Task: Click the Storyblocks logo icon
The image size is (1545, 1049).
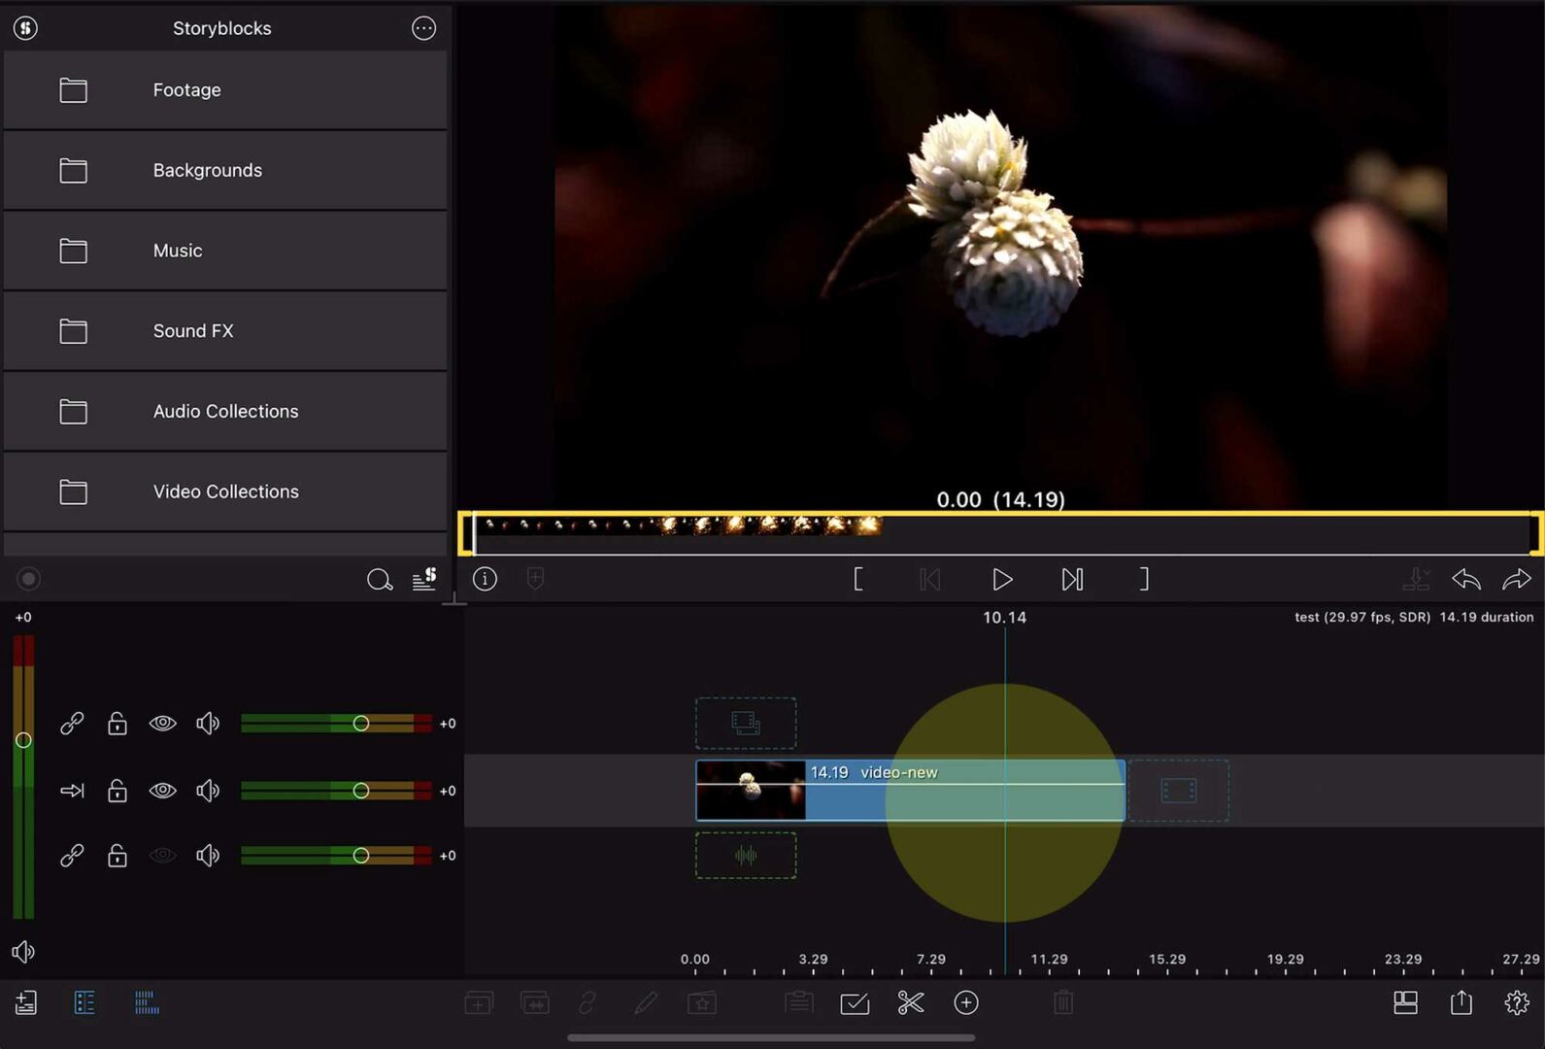Action: [26, 28]
